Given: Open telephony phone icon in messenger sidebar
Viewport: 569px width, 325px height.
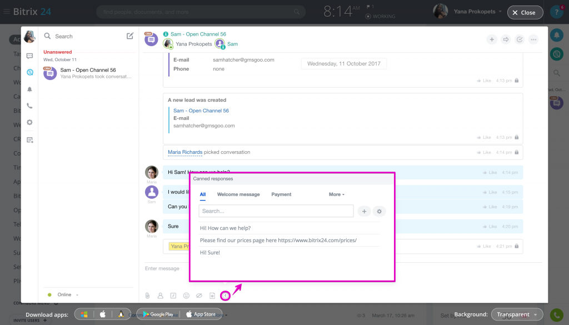Looking at the screenshot, I should [30, 106].
